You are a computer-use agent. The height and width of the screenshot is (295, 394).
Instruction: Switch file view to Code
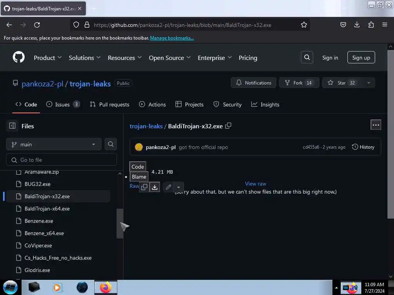138,167
